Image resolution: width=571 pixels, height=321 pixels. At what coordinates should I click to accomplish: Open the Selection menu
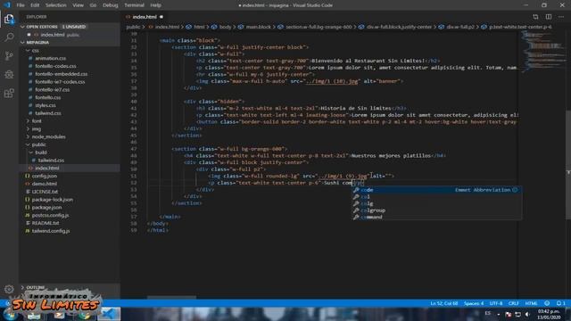(x=55, y=5)
